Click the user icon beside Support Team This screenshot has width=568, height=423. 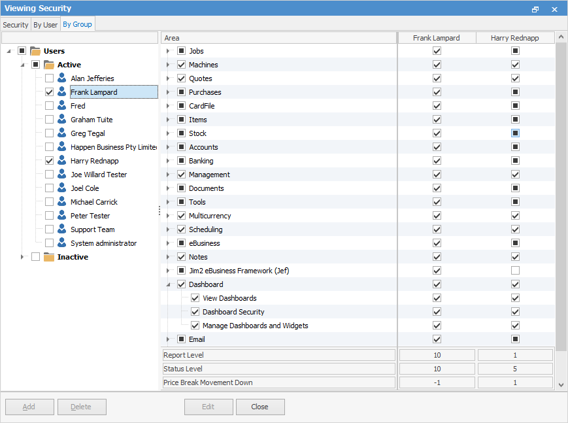(x=62, y=229)
